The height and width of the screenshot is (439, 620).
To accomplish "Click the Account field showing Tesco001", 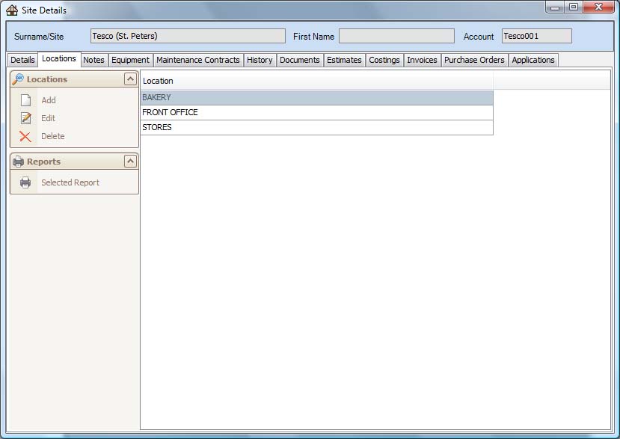I will click(536, 36).
